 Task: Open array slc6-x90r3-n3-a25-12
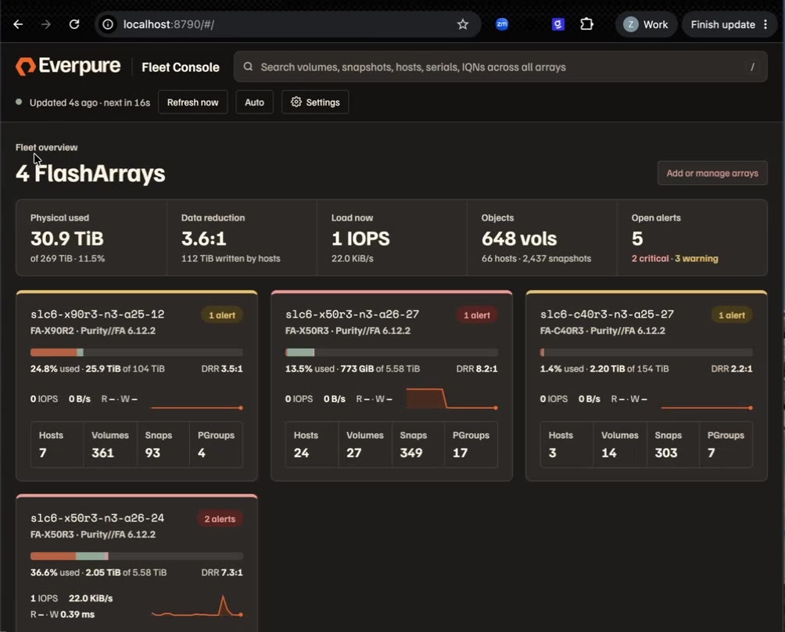point(97,314)
